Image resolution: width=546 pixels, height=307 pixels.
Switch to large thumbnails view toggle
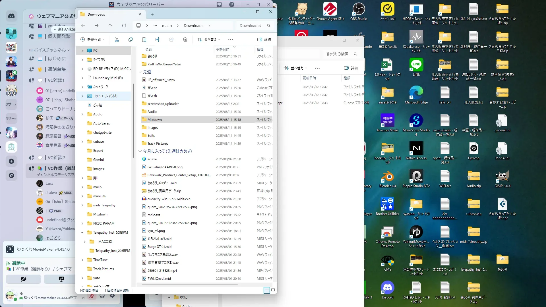click(273, 290)
